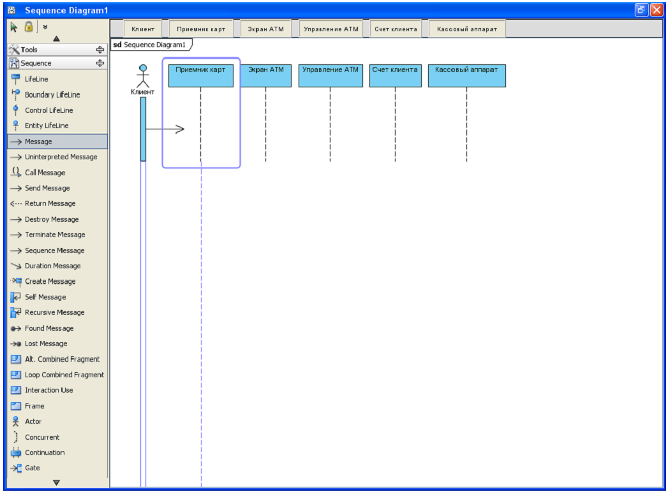Select the Concurrent tool
The image size is (668, 492).
coord(57,437)
